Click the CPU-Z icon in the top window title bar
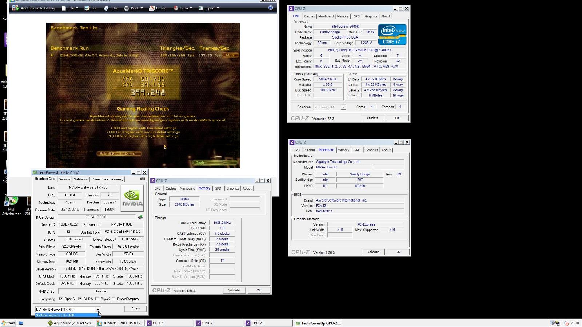 click(x=291, y=8)
